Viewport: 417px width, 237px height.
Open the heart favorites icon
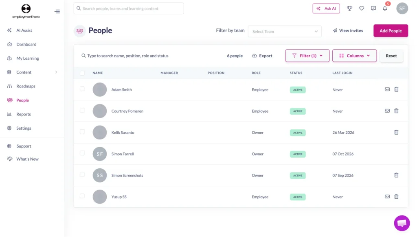(x=362, y=9)
